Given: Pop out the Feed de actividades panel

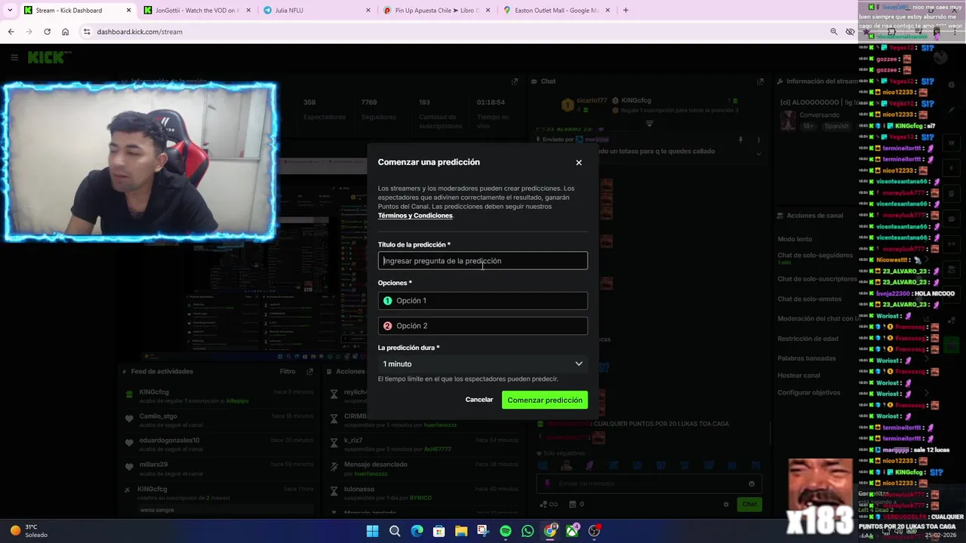Looking at the screenshot, I should point(309,371).
